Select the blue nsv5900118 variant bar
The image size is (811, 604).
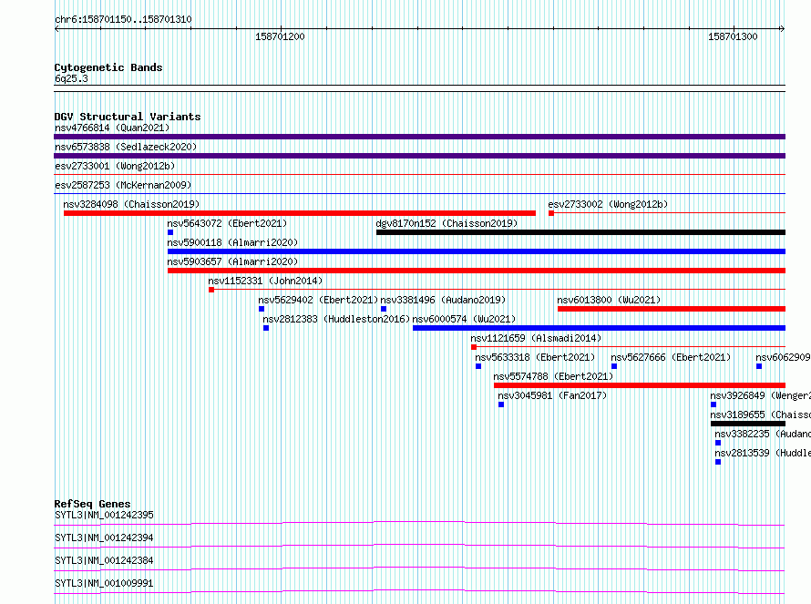tap(477, 251)
